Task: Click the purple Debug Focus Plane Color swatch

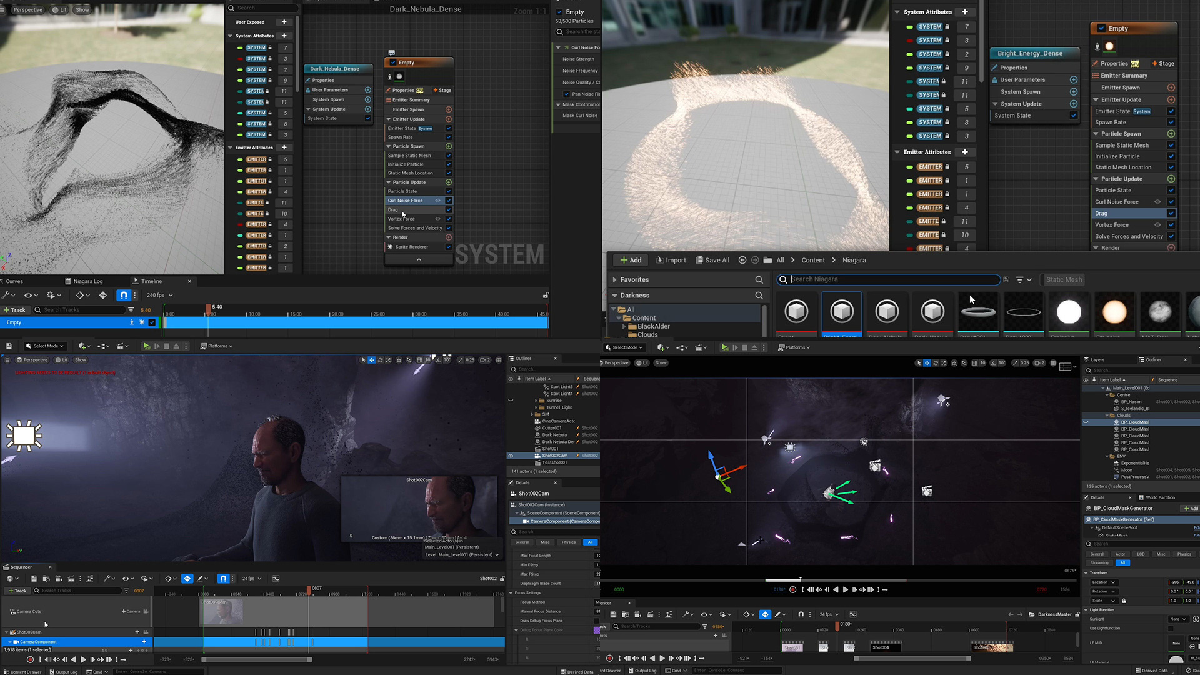Action: 596,630
